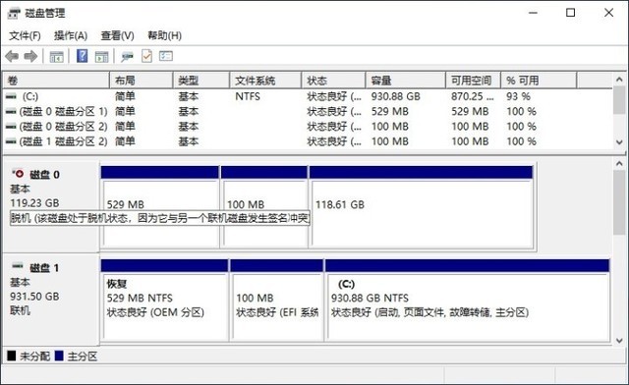
Task: Click the Forward arrow toolbar icon
Action: (30, 57)
